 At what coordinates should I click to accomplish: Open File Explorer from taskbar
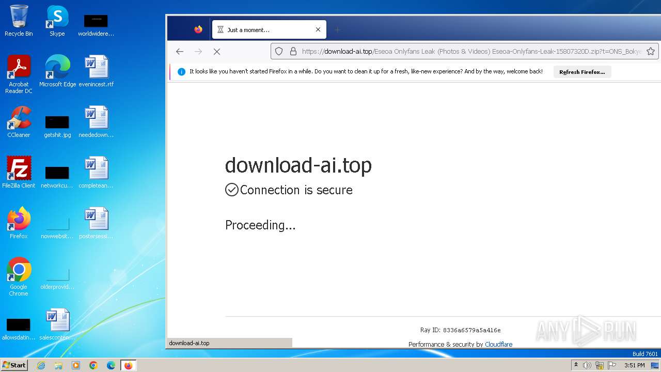point(58,365)
